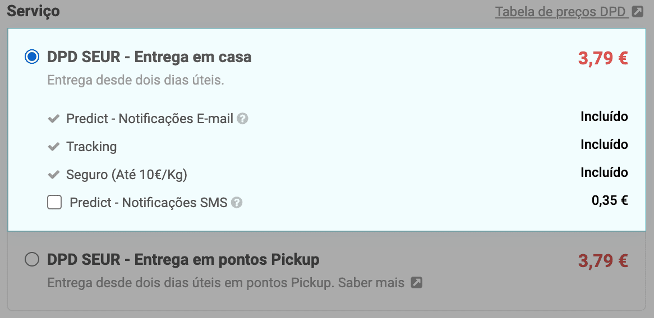This screenshot has height=318, width=654.
Task: Click the 0,35 € SMS notification price
Action: 609,200
